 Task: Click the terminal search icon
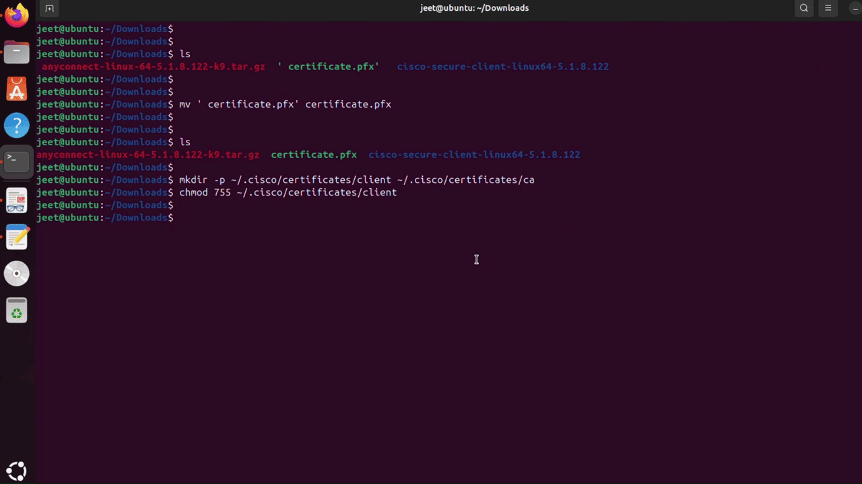pos(804,8)
